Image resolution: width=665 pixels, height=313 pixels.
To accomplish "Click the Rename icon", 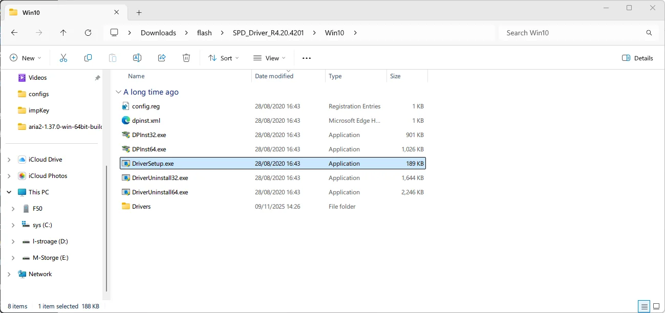I will tap(137, 58).
